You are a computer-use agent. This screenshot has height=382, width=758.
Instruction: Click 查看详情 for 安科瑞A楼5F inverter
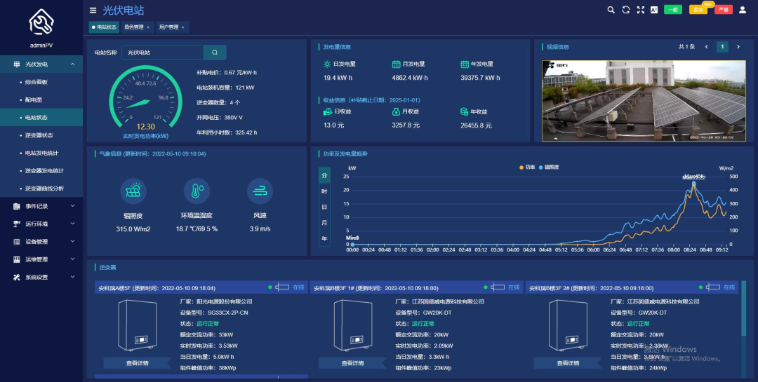pyautogui.click(x=138, y=363)
